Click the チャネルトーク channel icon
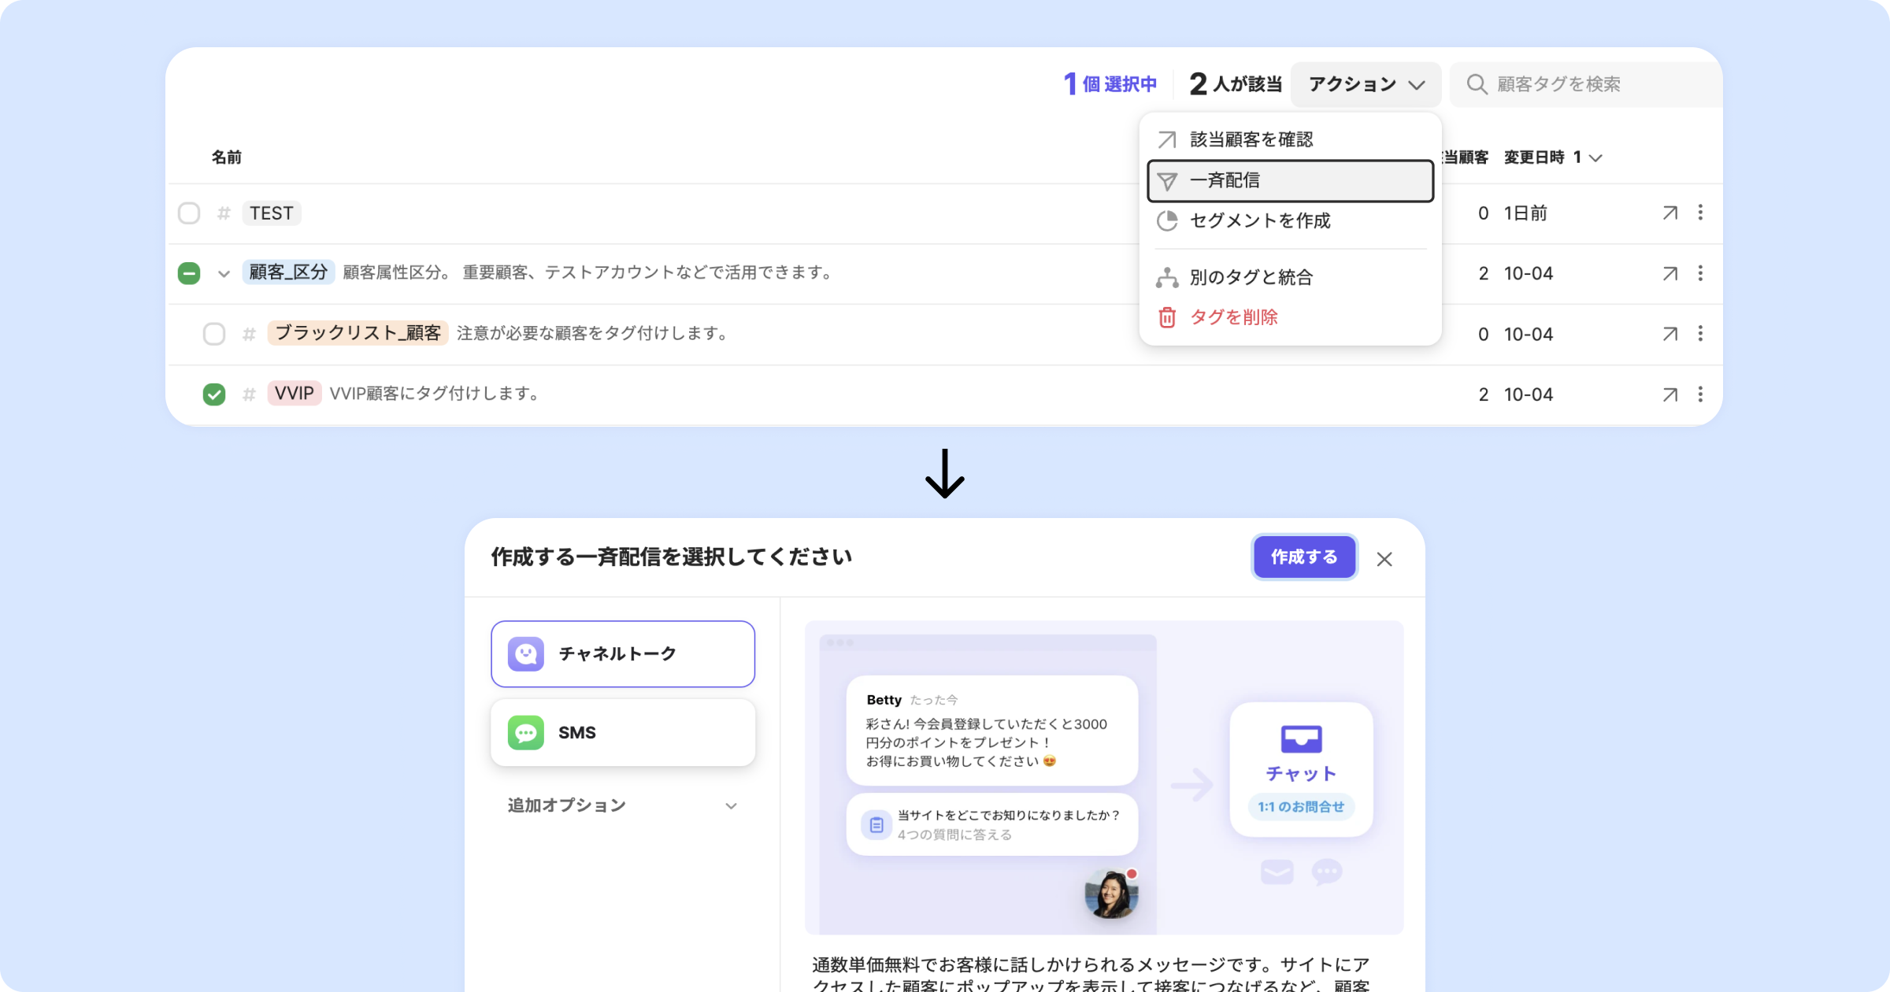 (526, 654)
